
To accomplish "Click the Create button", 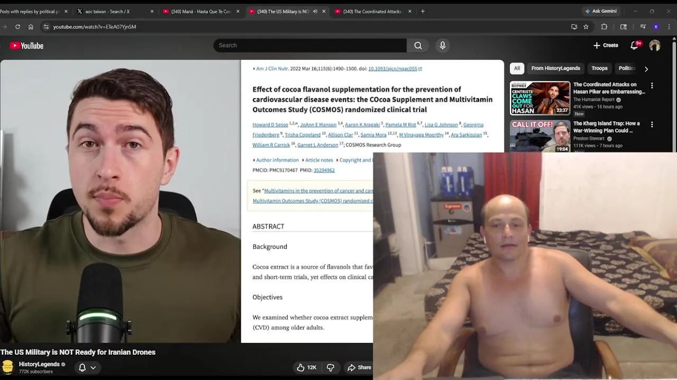I will [606, 45].
